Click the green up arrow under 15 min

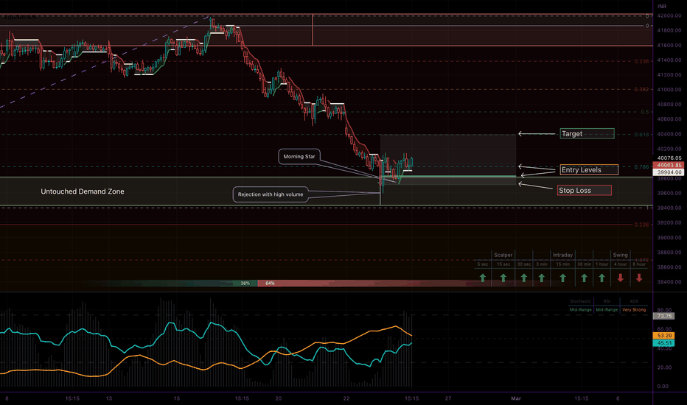click(x=562, y=278)
